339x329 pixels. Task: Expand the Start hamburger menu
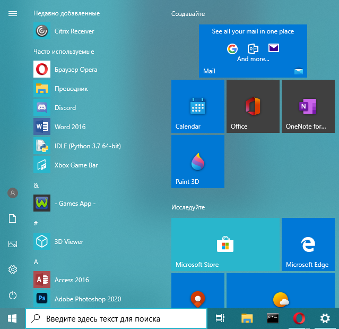[13, 14]
